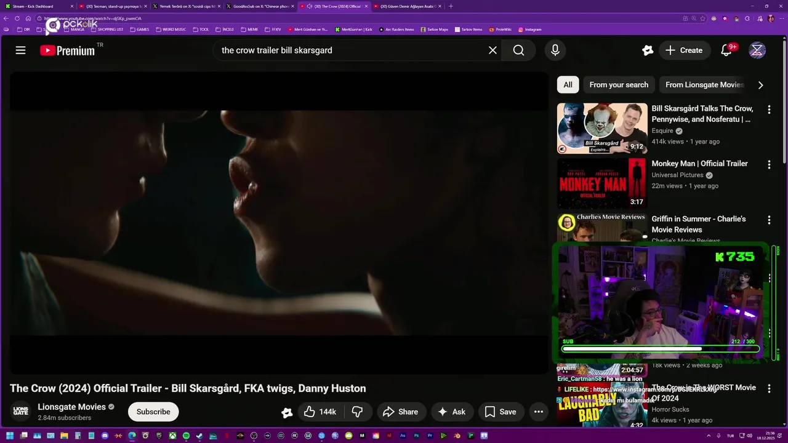788x443 pixels.
Task: Open the SHOPPING LIST bookmarks folder
Action: [x=107, y=30]
